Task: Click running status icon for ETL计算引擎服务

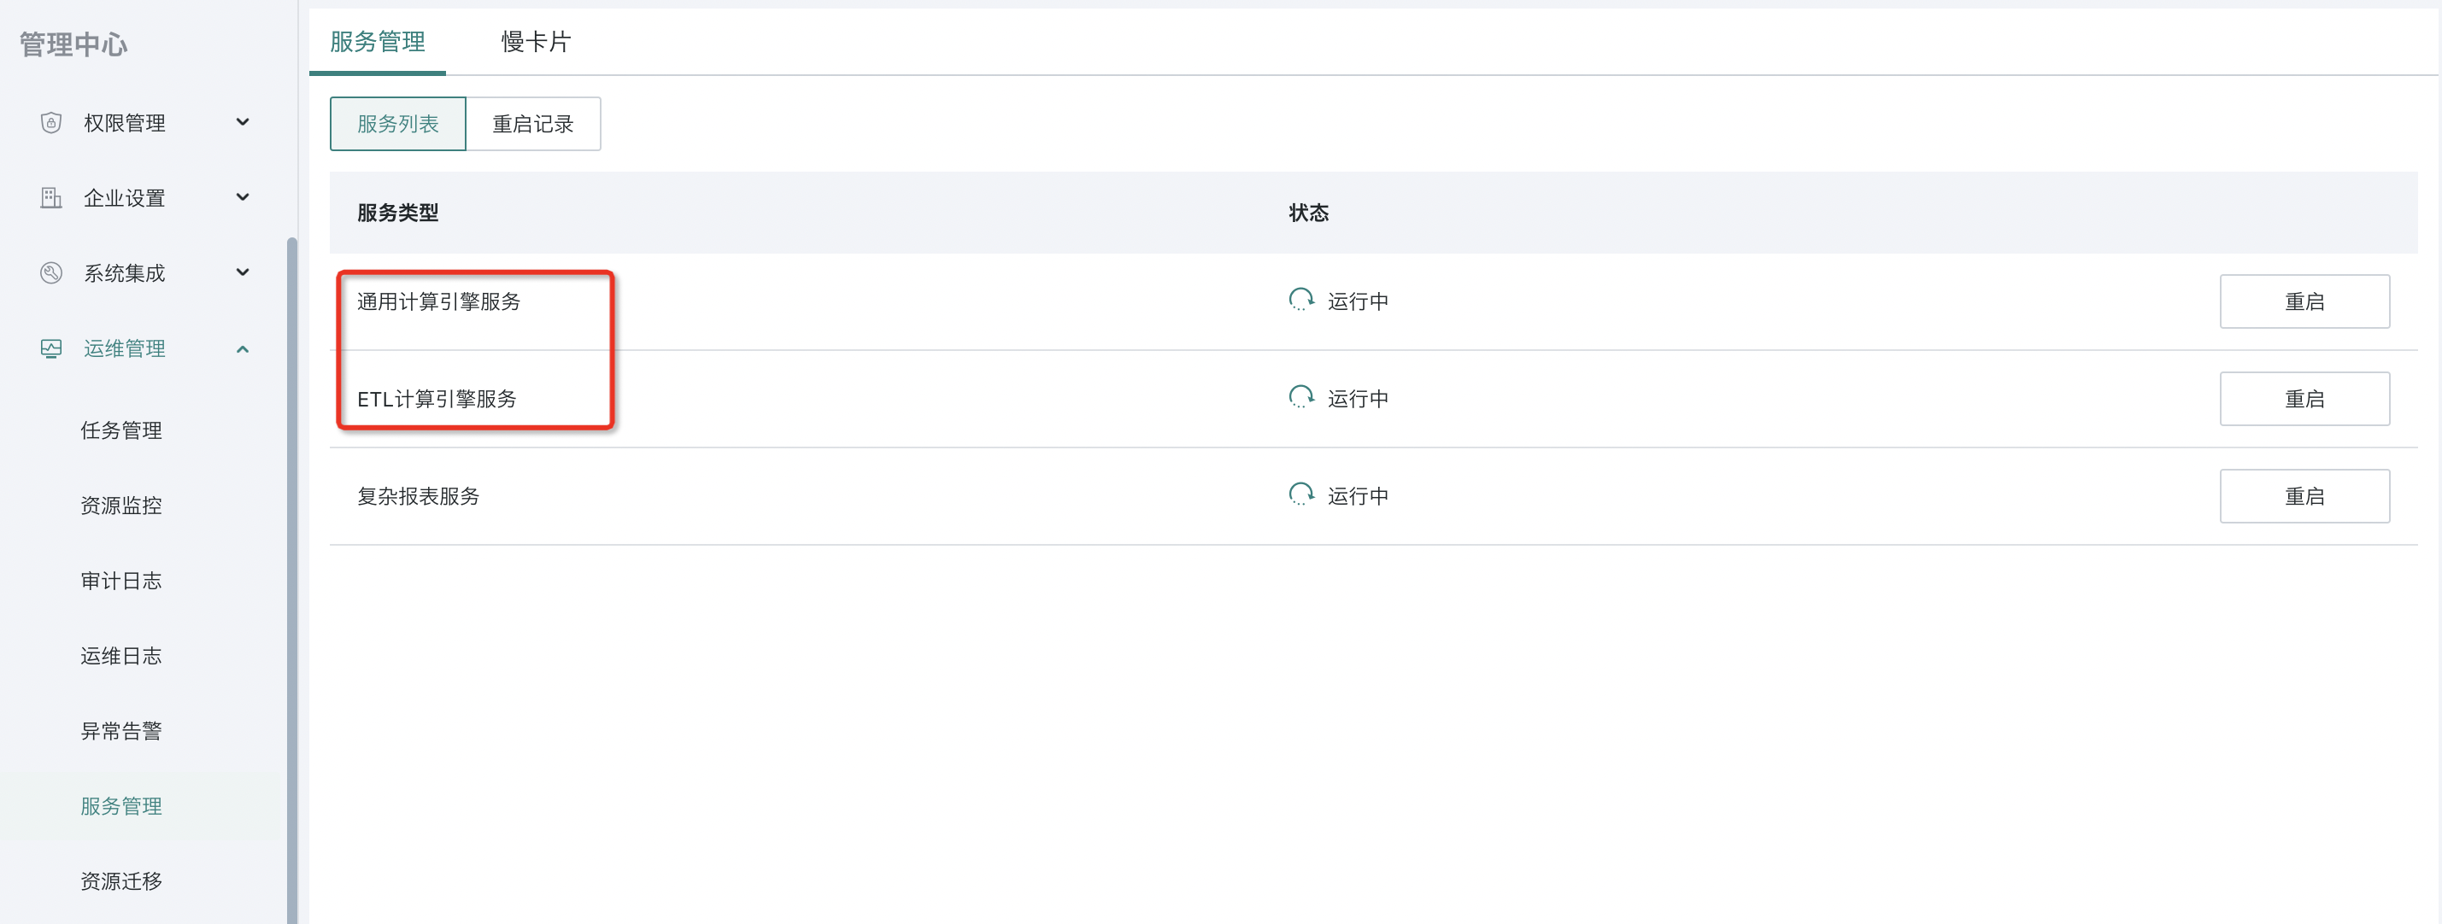Action: coord(1301,397)
